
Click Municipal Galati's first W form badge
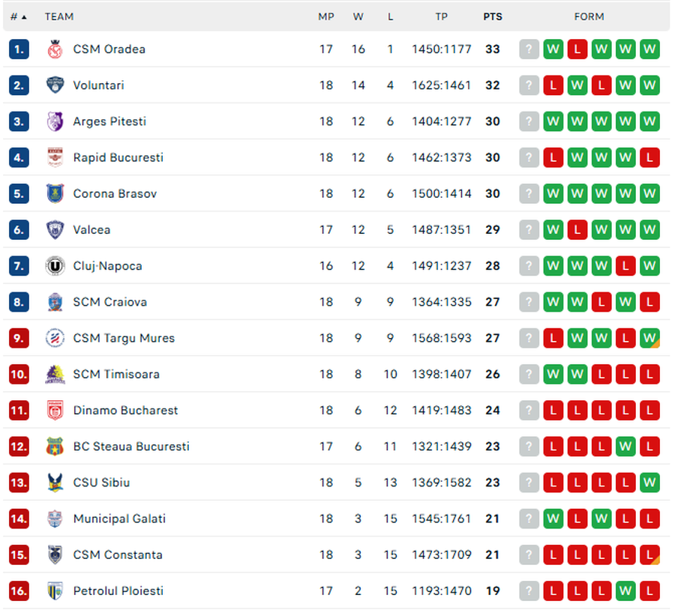click(553, 519)
